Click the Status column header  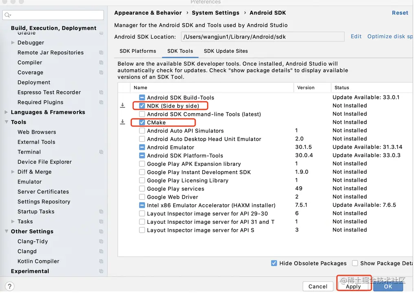coord(341,87)
